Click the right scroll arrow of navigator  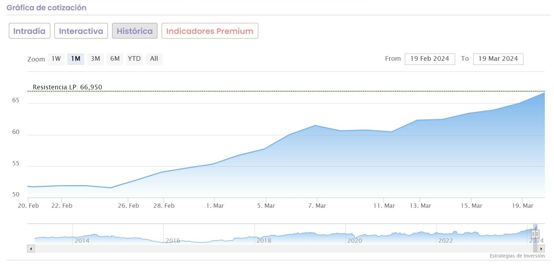pyautogui.click(x=542, y=249)
